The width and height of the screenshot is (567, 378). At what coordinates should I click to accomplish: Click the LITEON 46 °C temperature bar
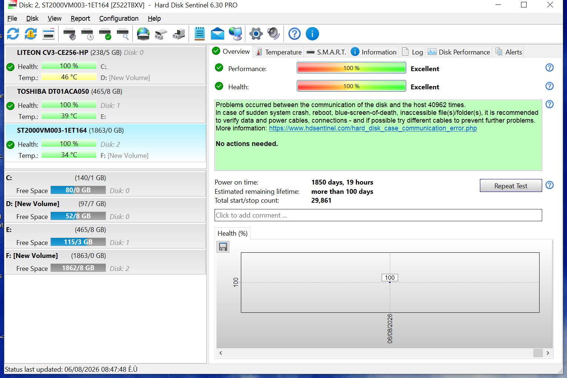69,77
